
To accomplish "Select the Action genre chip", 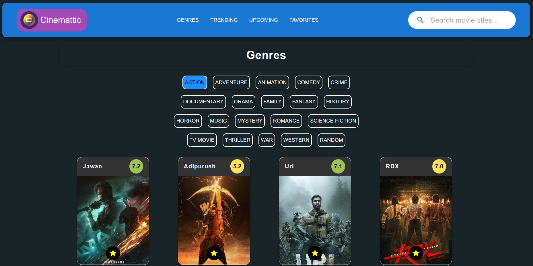I will pos(195,82).
